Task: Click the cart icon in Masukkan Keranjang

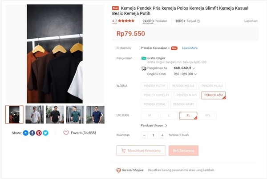Action: [x=123, y=151]
